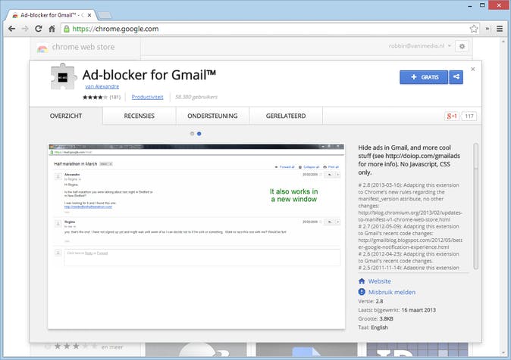The height and width of the screenshot is (360, 511).
Task: Click the Grootte: 3.8KB text
Action: click(376, 318)
